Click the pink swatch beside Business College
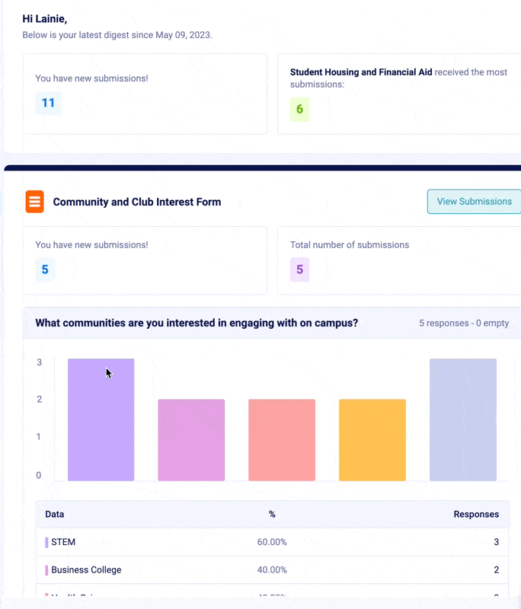 coord(46,570)
